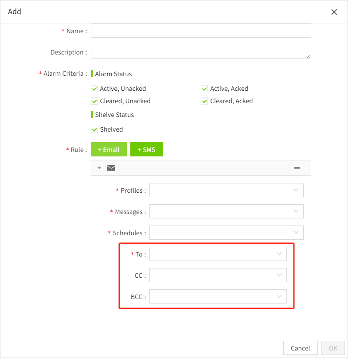Remove email rule with minus icon

coord(297,168)
